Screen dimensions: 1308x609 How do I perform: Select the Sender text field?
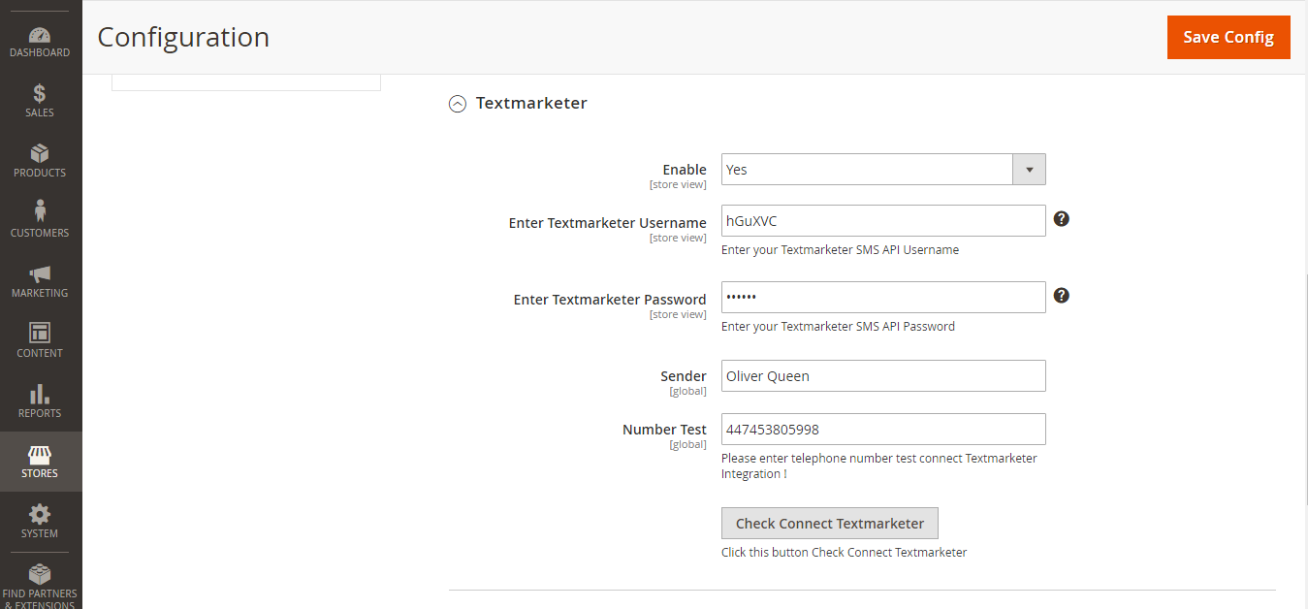(x=882, y=376)
